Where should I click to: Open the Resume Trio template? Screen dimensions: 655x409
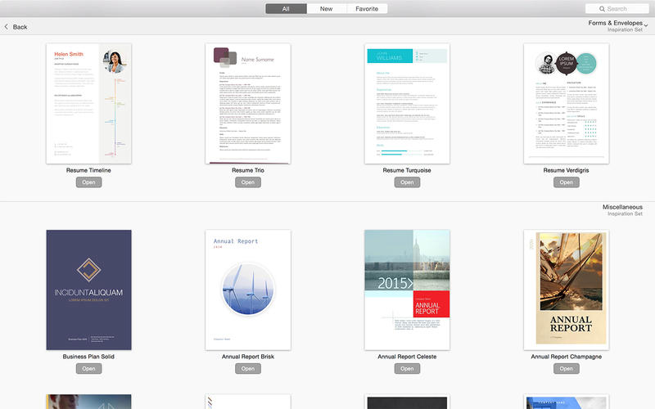coord(247,182)
